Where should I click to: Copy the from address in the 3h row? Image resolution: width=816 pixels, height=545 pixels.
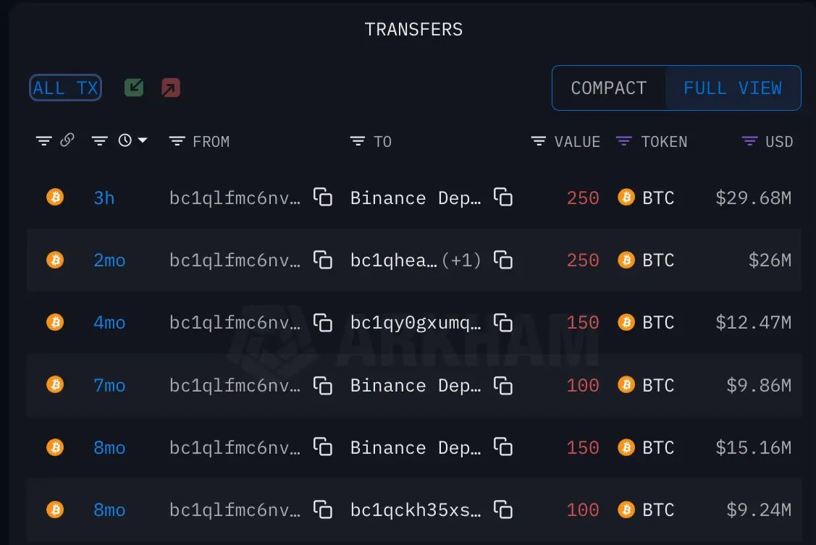(x=323, y=197)
